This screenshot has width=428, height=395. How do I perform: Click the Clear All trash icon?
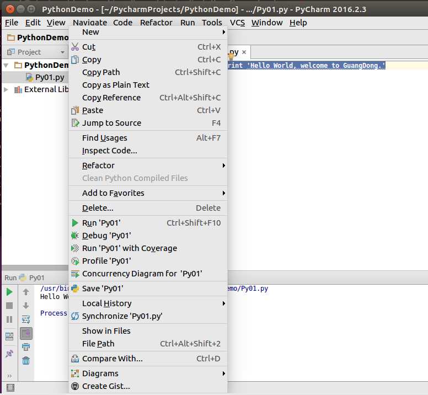coord(26,361)
